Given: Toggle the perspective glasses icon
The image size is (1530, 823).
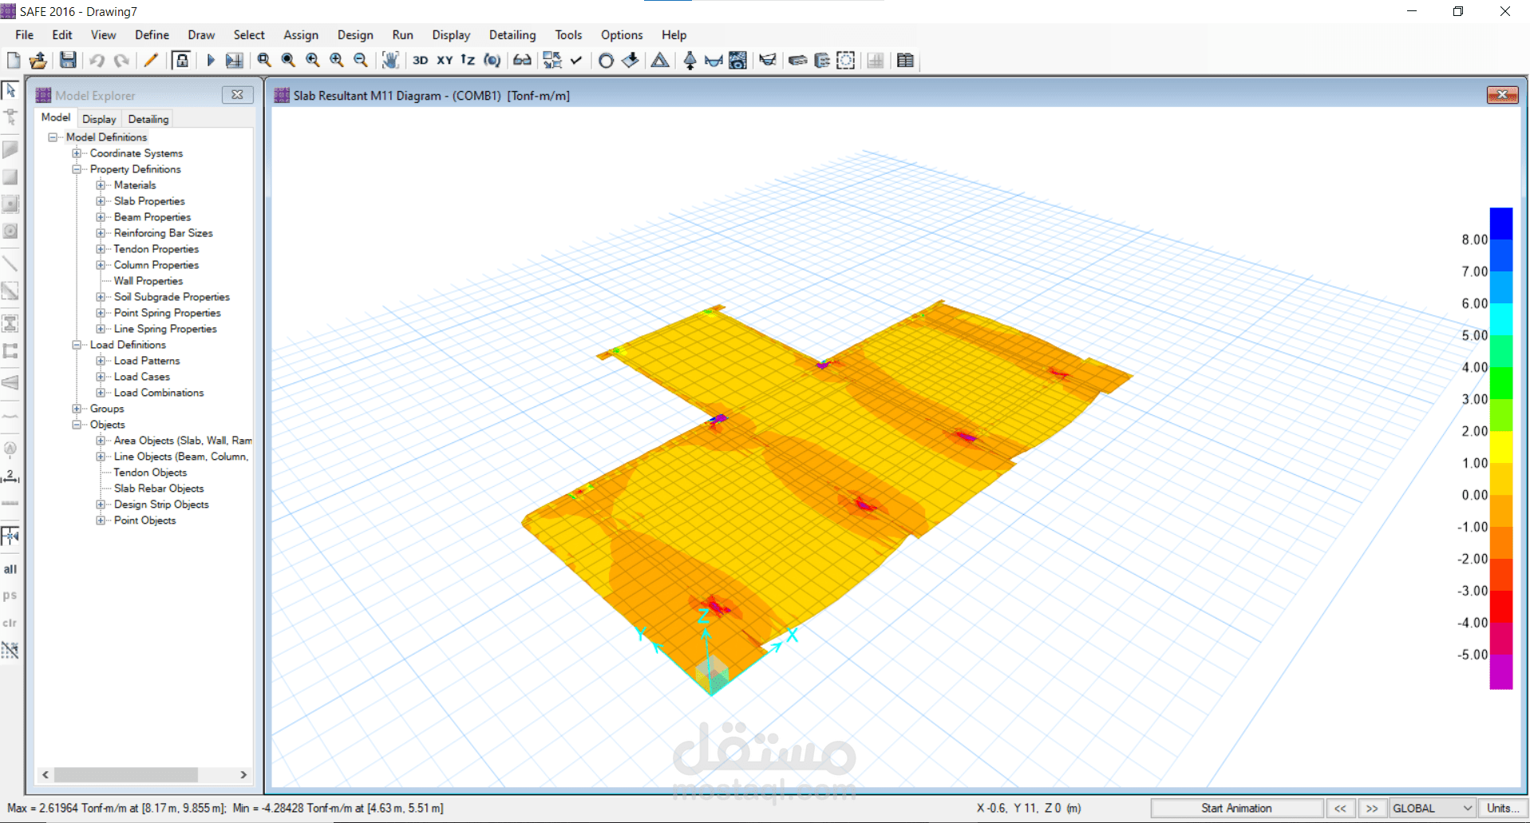Looking at the screenshot, I should click(522, 61).
